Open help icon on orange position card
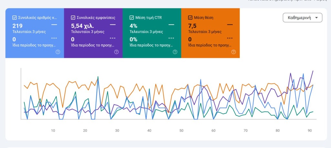 (x=233, y=52)
